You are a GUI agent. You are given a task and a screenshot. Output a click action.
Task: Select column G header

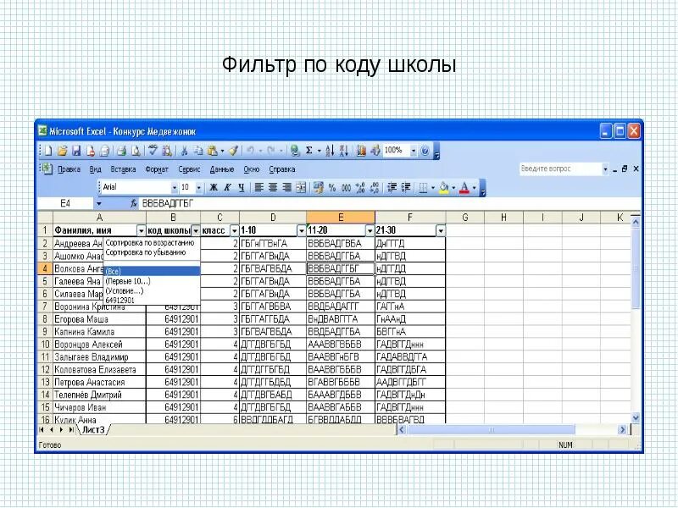pyautogui.click(x=465, y=218)
